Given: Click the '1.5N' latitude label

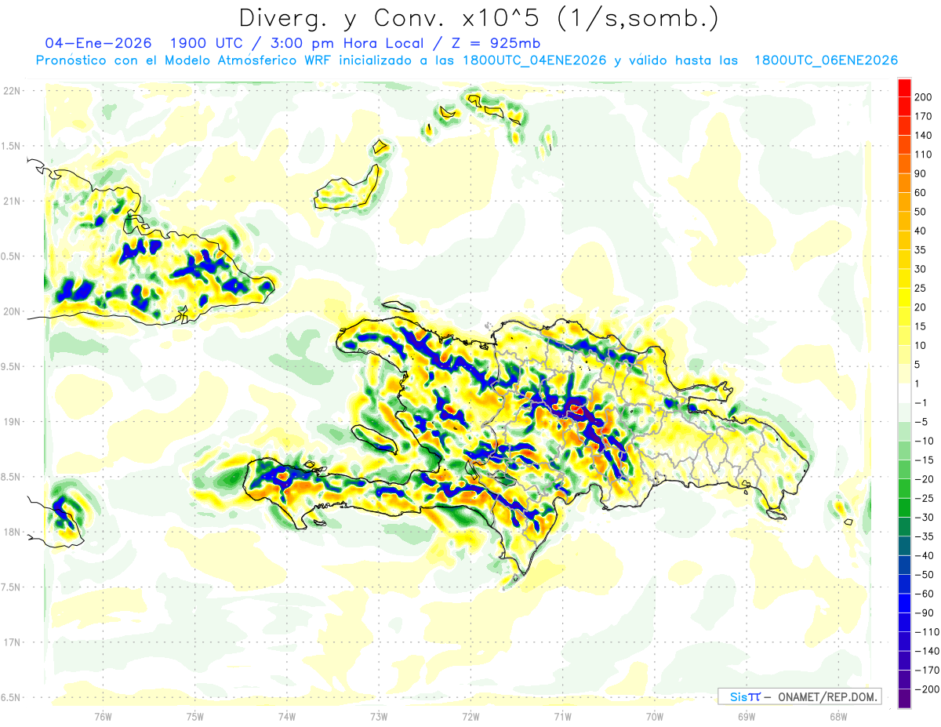Looking at the screenshot, I should (x=11, y=146).
